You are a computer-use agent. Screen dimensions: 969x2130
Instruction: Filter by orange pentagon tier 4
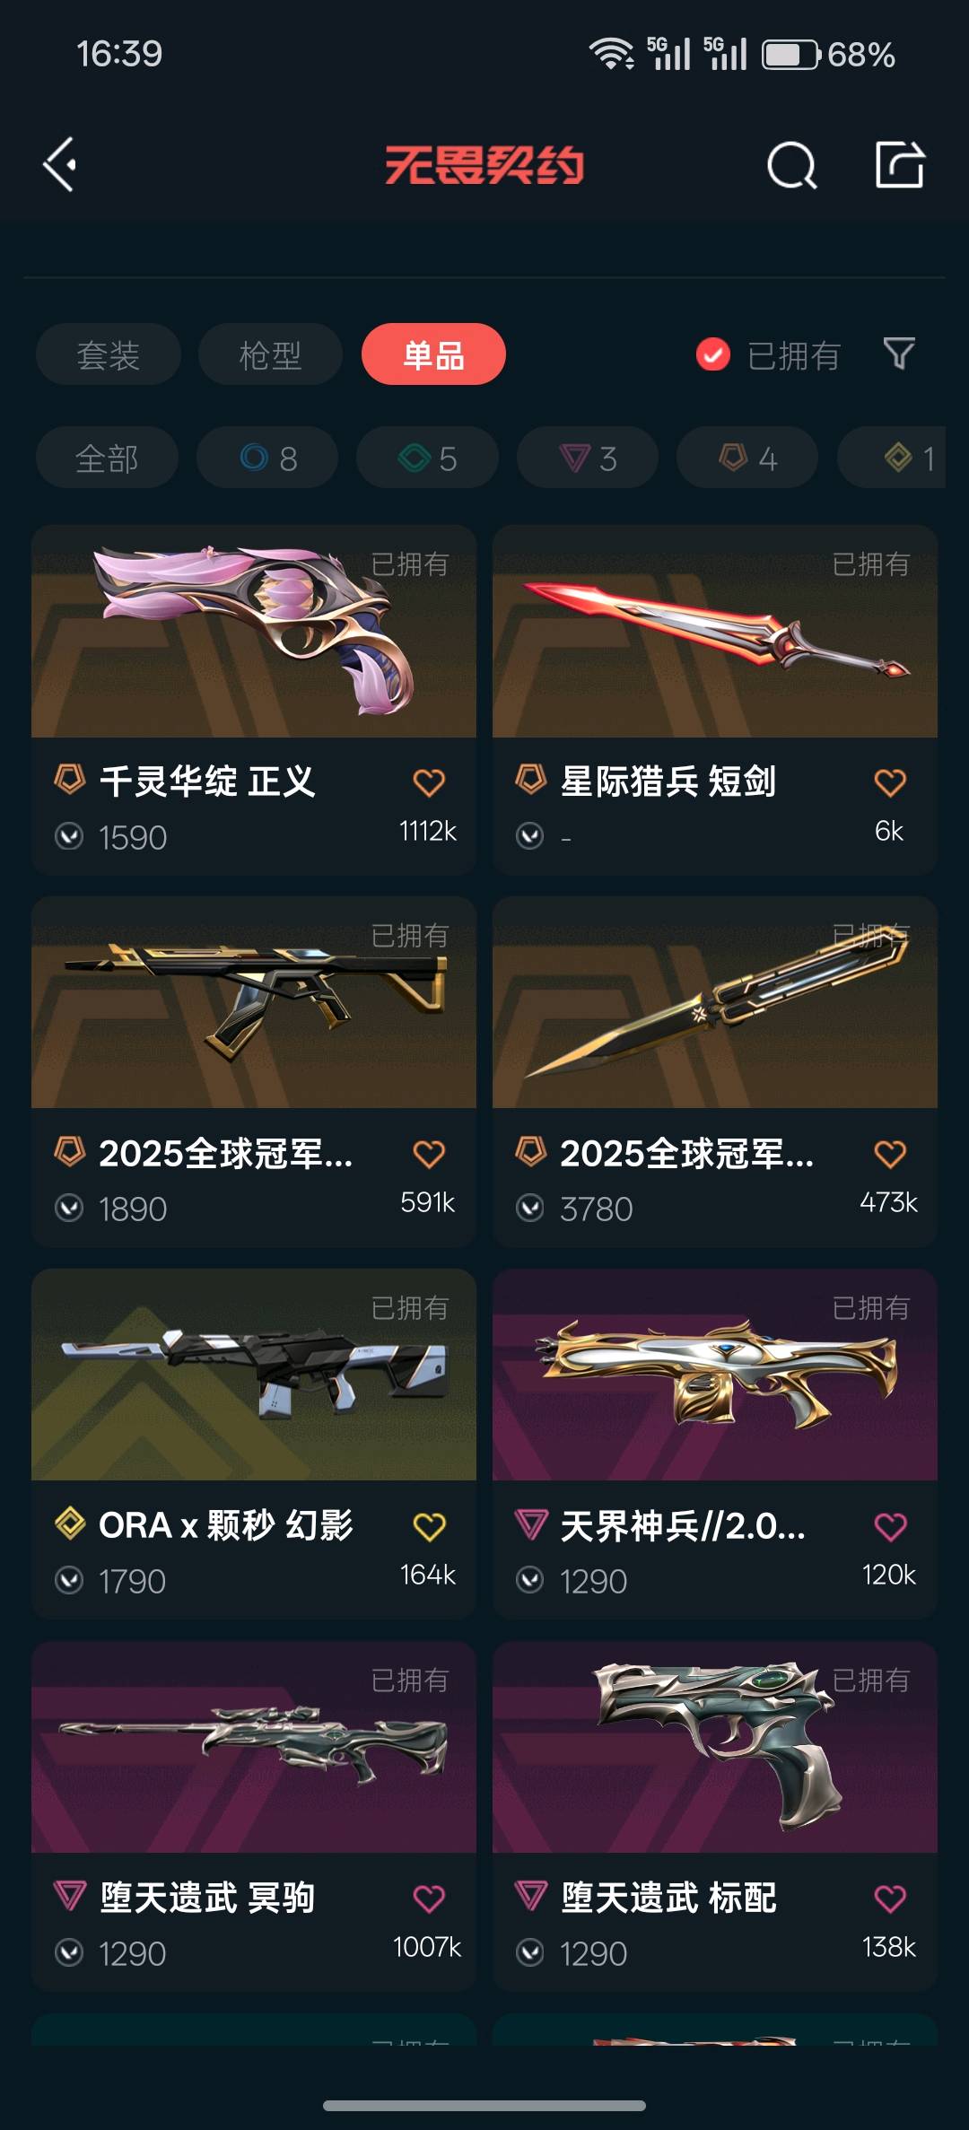747,458
